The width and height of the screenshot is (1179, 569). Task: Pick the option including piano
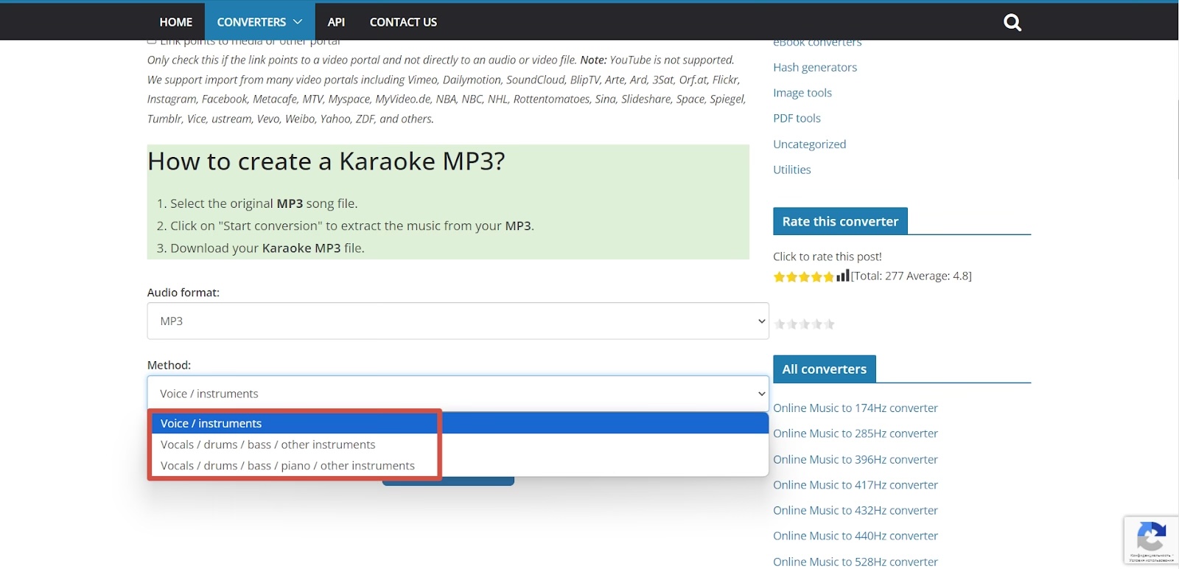287,466
